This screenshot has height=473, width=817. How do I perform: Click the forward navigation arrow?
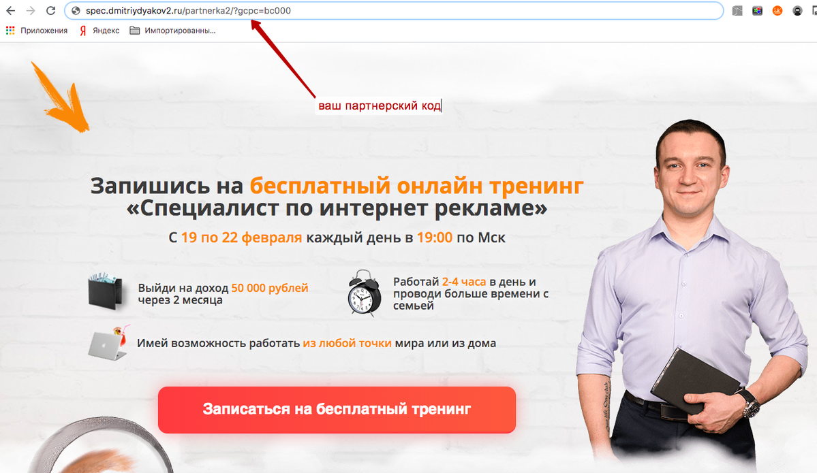pyautogui.click(x=30, y=10)
